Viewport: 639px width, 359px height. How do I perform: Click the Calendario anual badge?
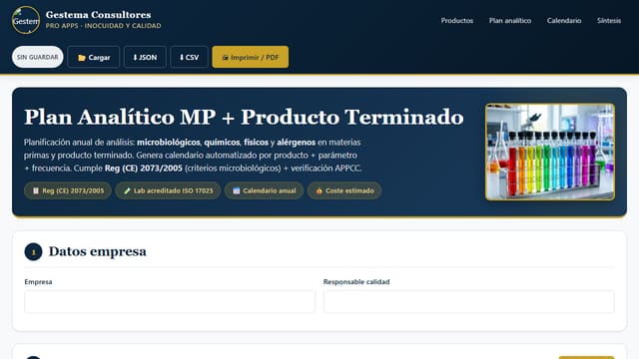click(264, 190)
